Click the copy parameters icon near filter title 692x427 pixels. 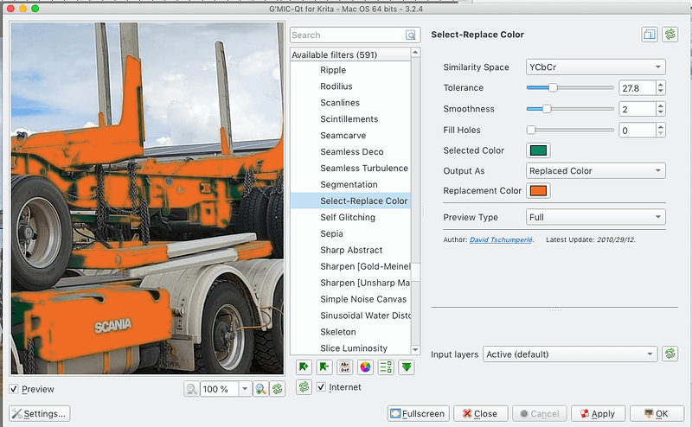tap(649, 35)
